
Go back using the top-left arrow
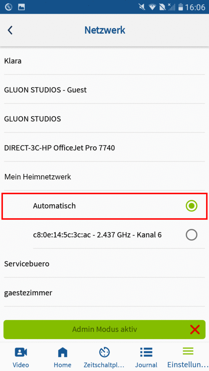pos(10,30)
